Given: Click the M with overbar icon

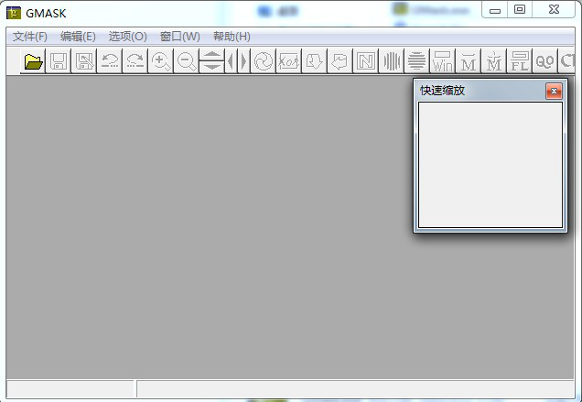Looking at the screenshot, I should click(468, 61).
